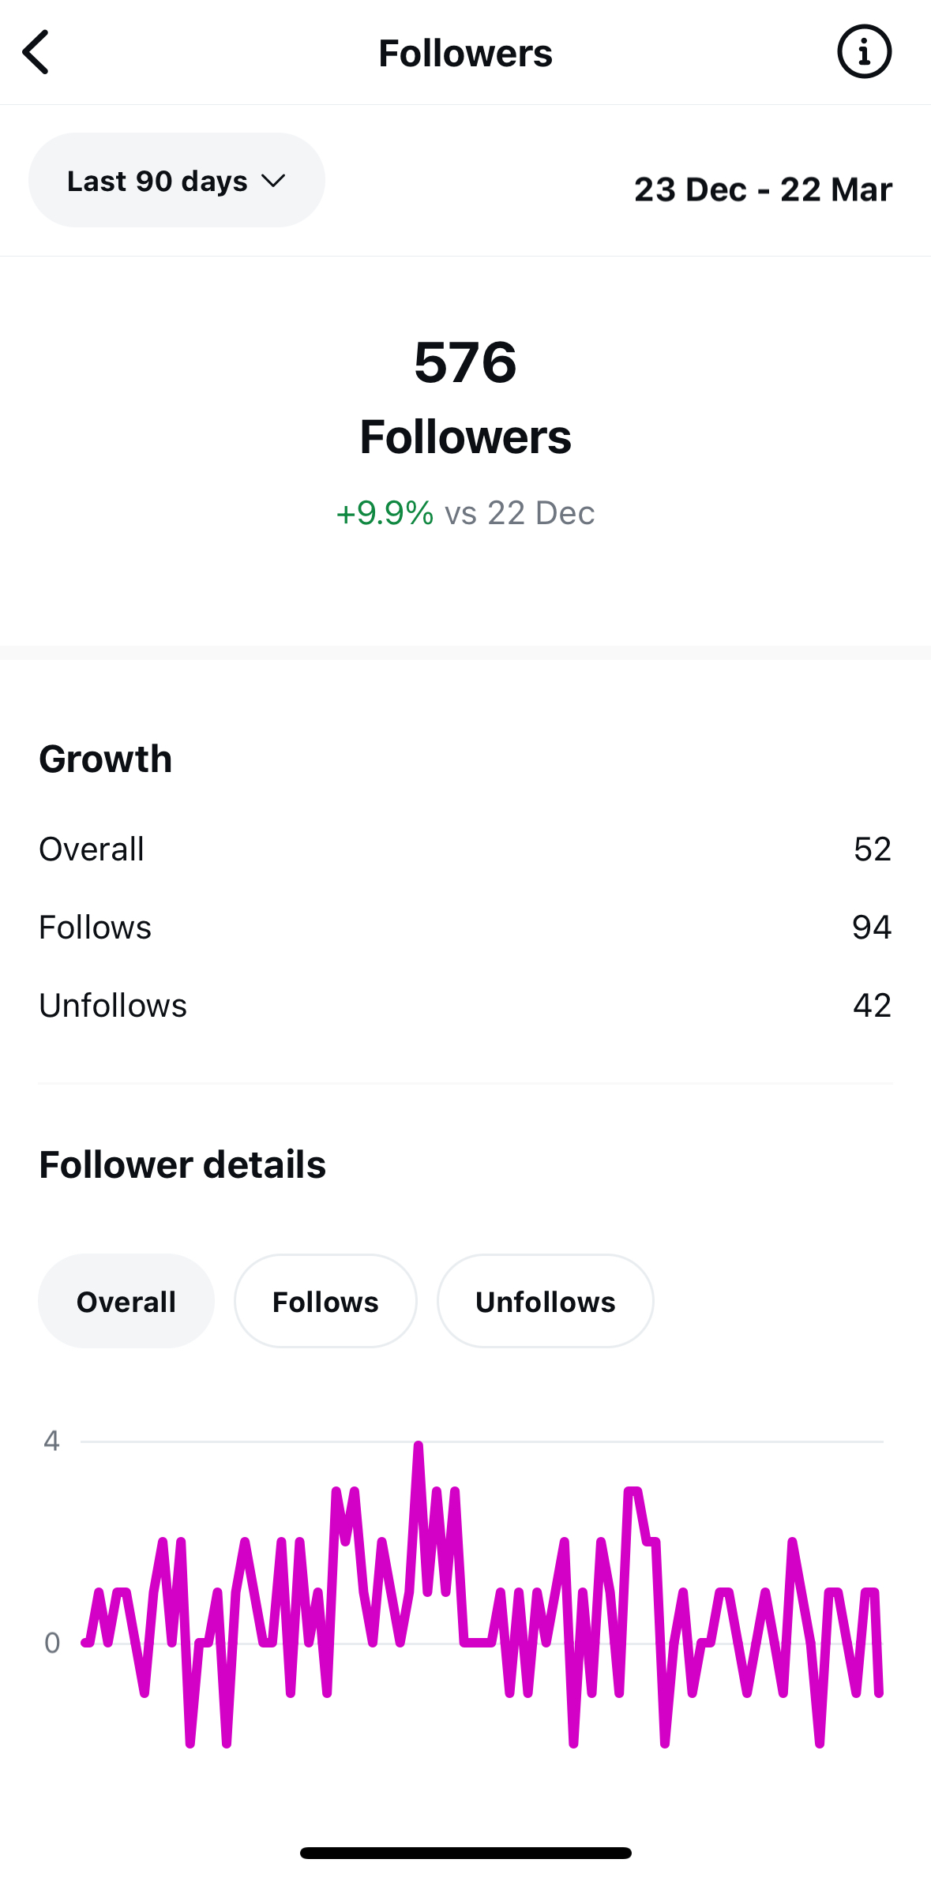
Task: Tap the 576 followers count
Action: tap(465, 363)
